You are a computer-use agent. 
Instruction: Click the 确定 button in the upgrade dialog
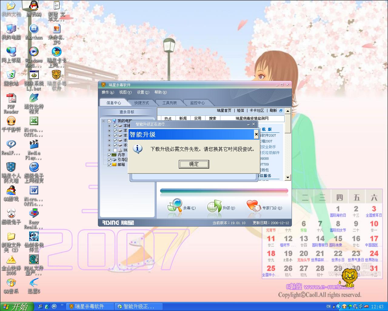pyautogui.click(x=194, y=164)
